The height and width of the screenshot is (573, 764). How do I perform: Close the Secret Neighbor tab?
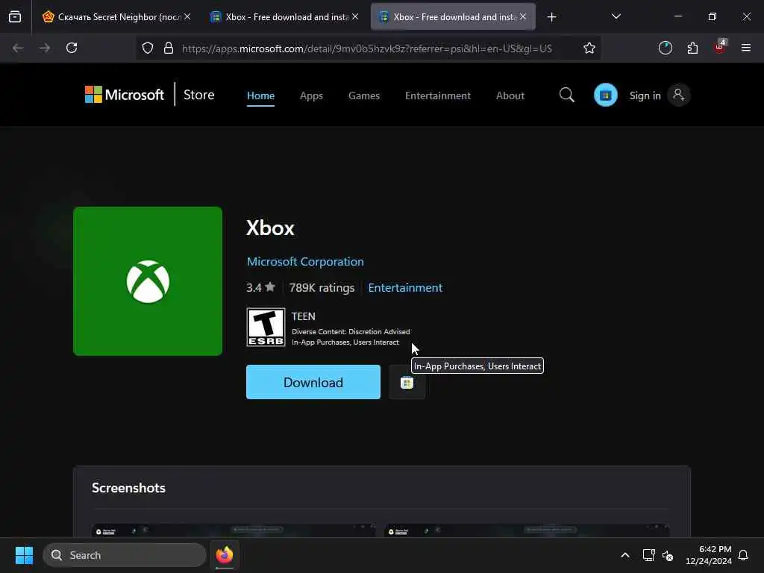pos(187,16)
